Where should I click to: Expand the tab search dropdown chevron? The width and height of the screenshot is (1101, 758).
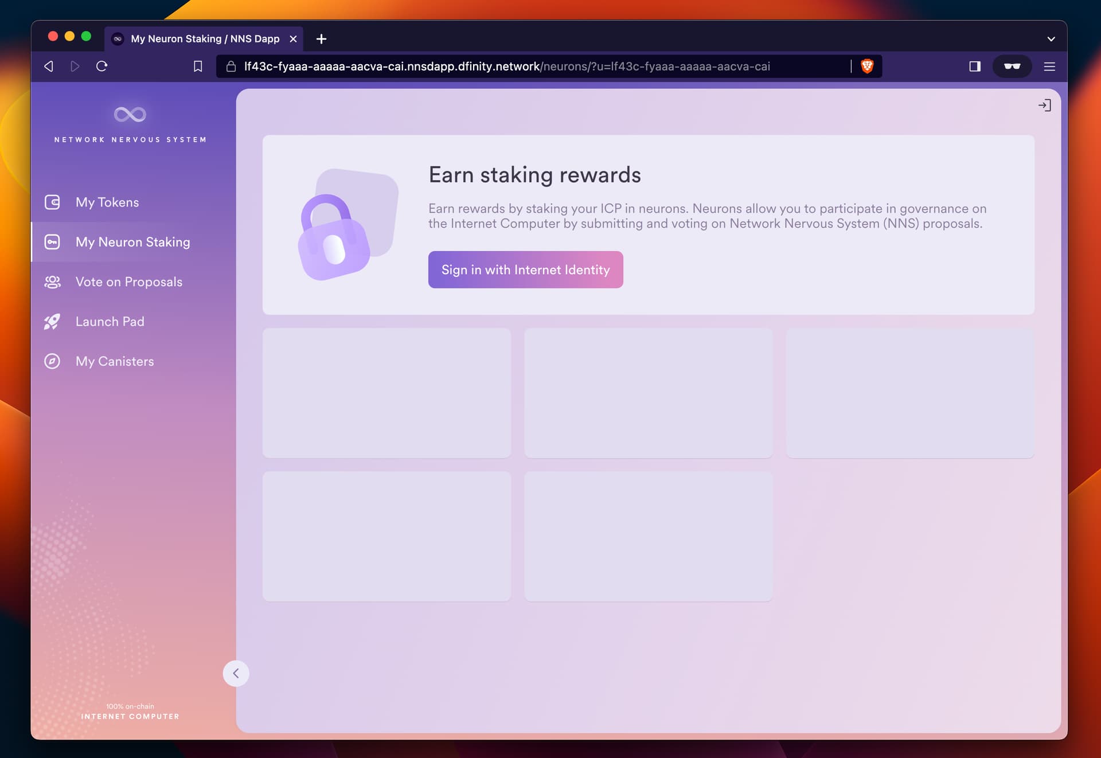point(1051,39)
